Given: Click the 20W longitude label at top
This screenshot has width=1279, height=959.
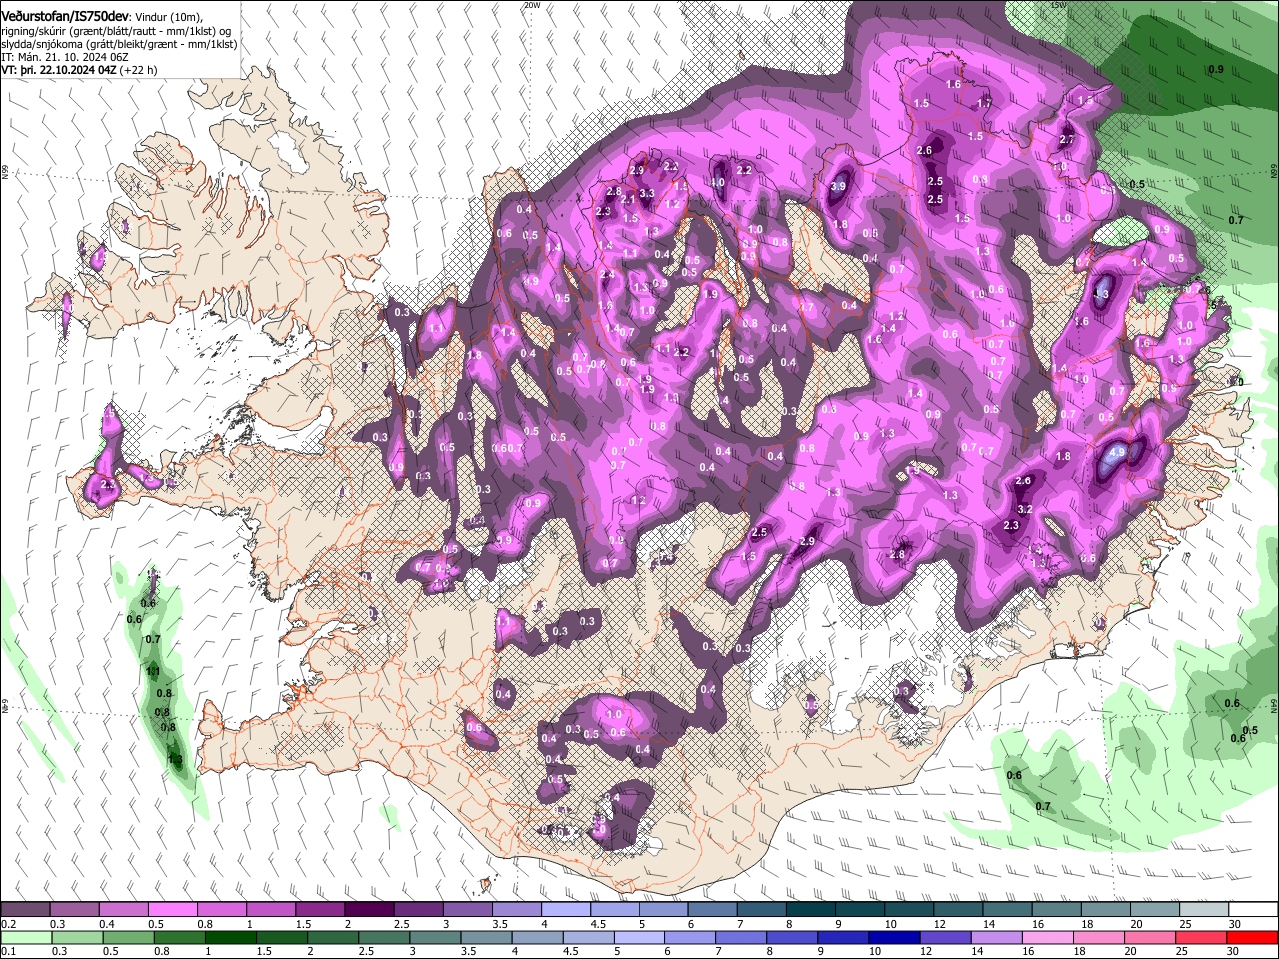Looking at the screenshot, I should coord(532,5).
